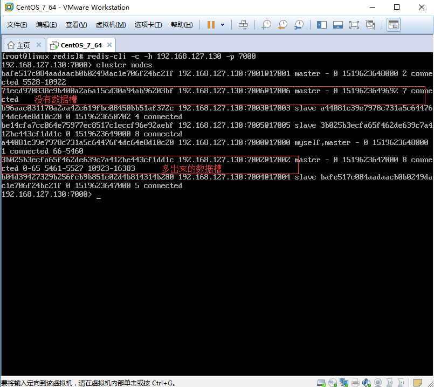The width and height of the screenshot is (434, 387).
Task: Click the slot ranges '0-65 5461-5527 10923-16383'
Action: [x=79, y=169]
